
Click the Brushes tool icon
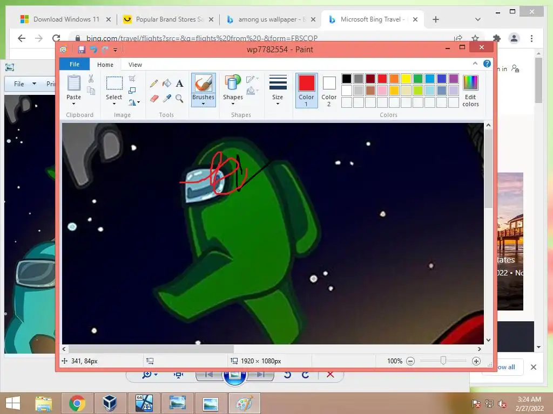pyautogui.click(x=204, y=84)
